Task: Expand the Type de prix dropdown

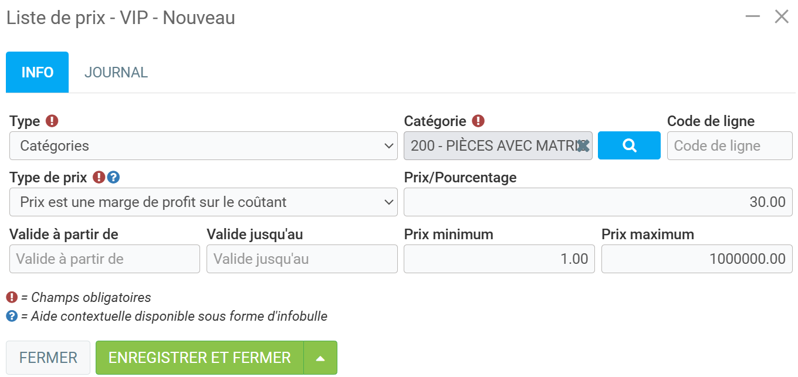Action: 203,202
